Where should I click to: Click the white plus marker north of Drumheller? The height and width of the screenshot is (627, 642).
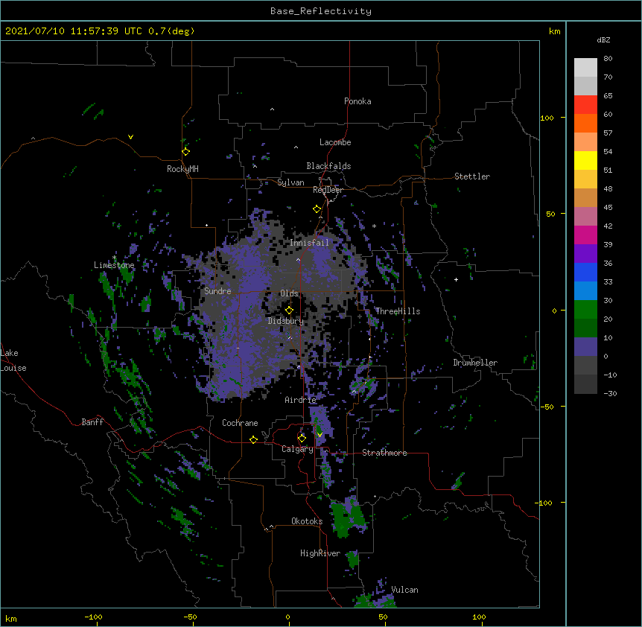(456, 279)
